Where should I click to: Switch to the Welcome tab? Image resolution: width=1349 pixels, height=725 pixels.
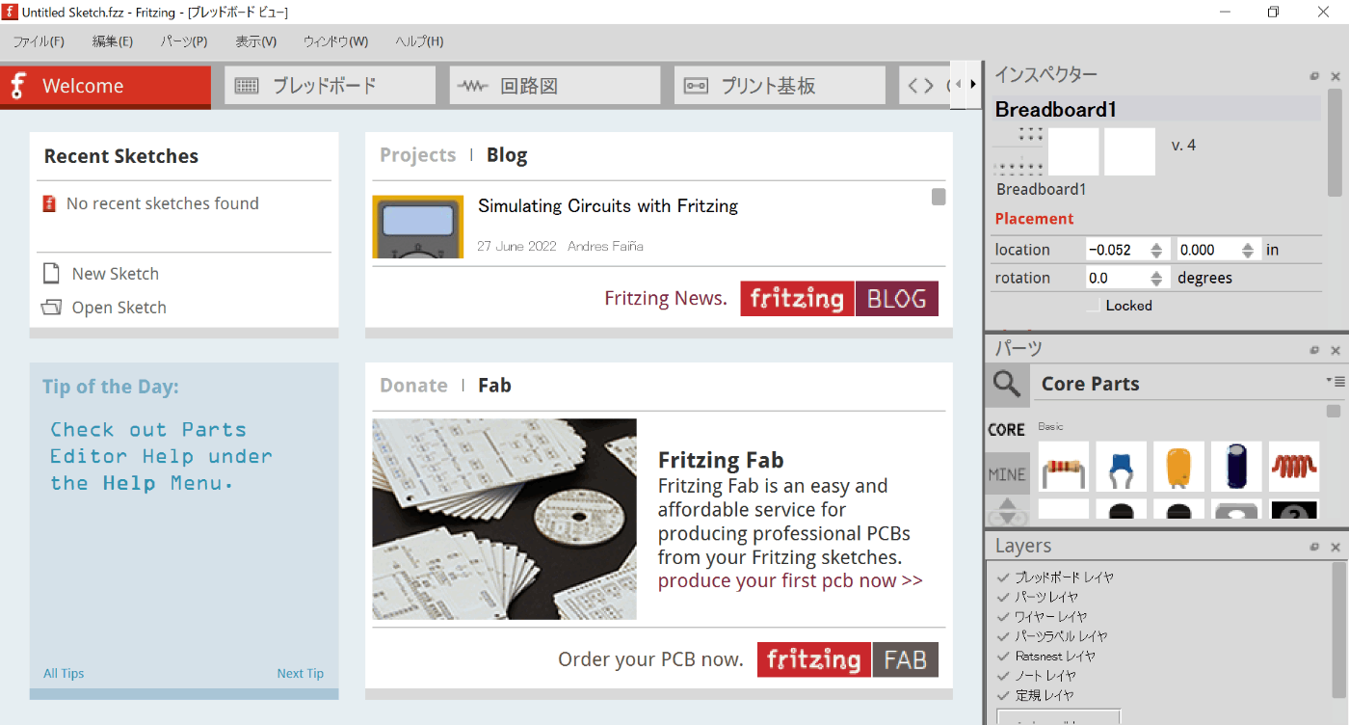(x=105, y=86)
